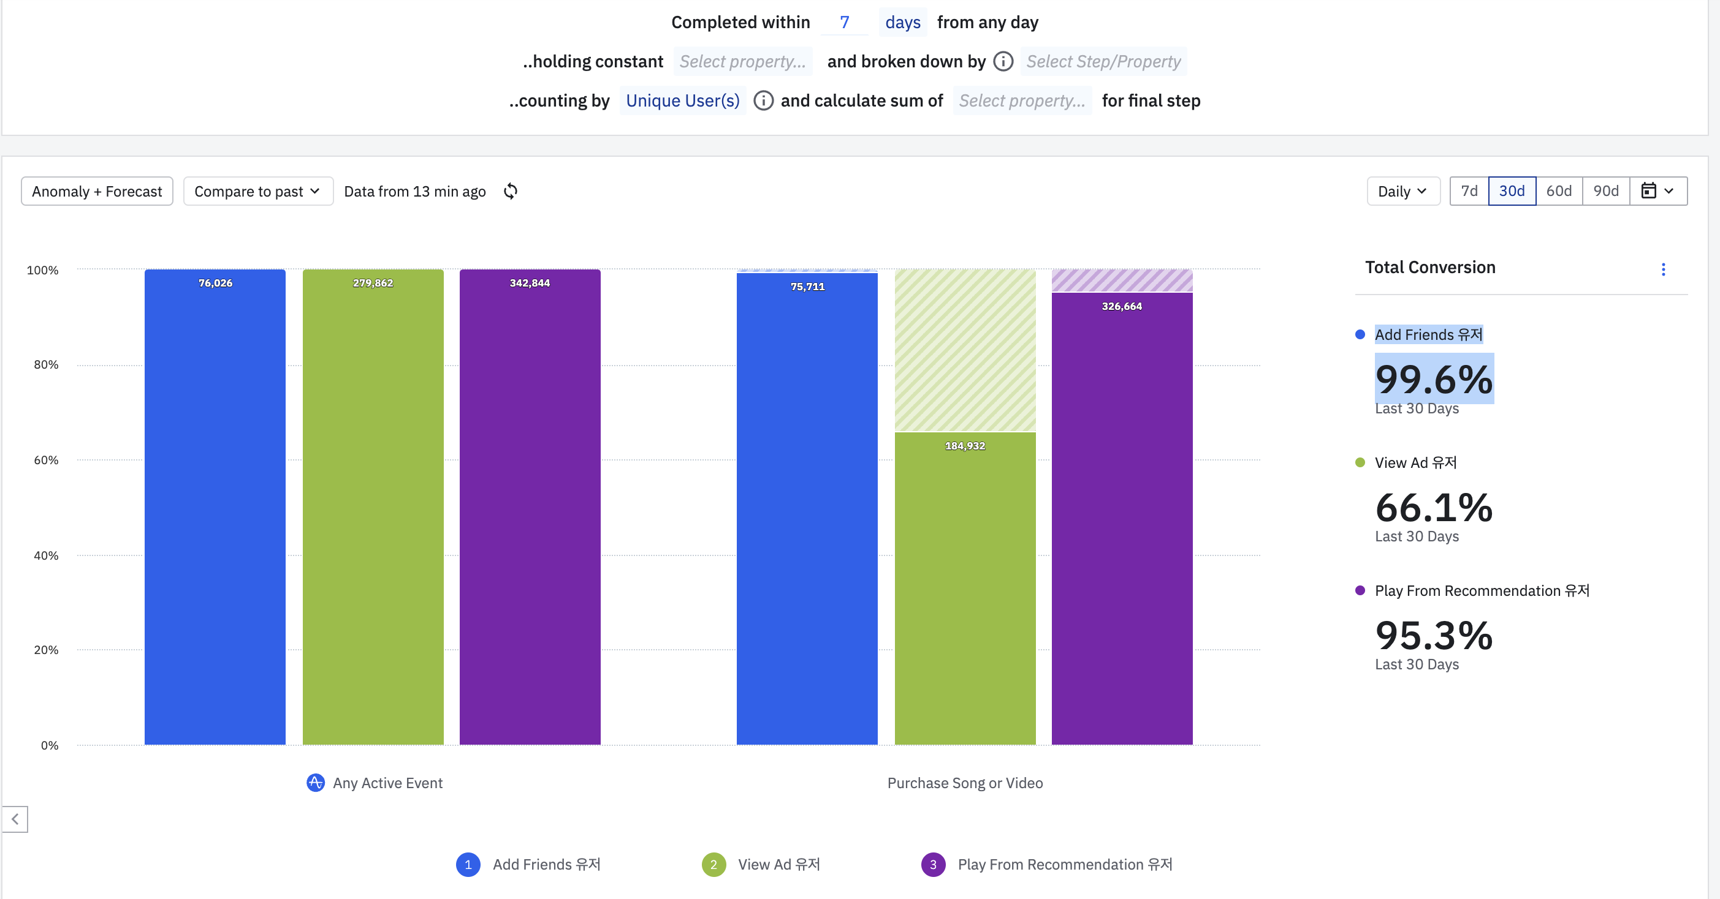
Task: Click green View Ad bar showing 184,932
Action: (x=965, y=587)
